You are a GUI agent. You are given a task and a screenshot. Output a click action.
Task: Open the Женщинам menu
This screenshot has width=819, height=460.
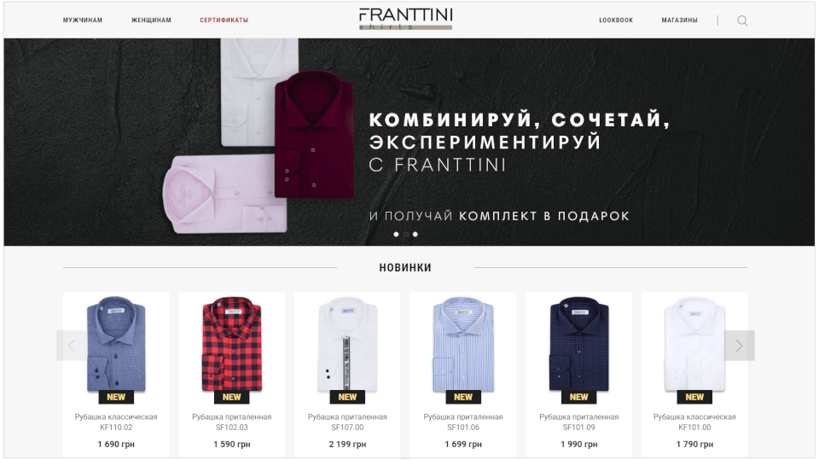(x=151, y=20)
